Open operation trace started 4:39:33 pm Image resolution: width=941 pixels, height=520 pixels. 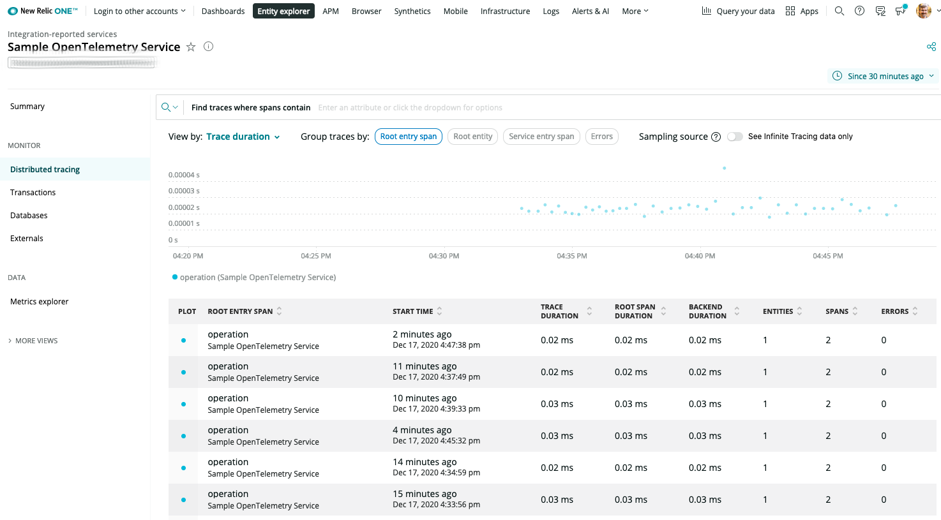pos(552,404)
